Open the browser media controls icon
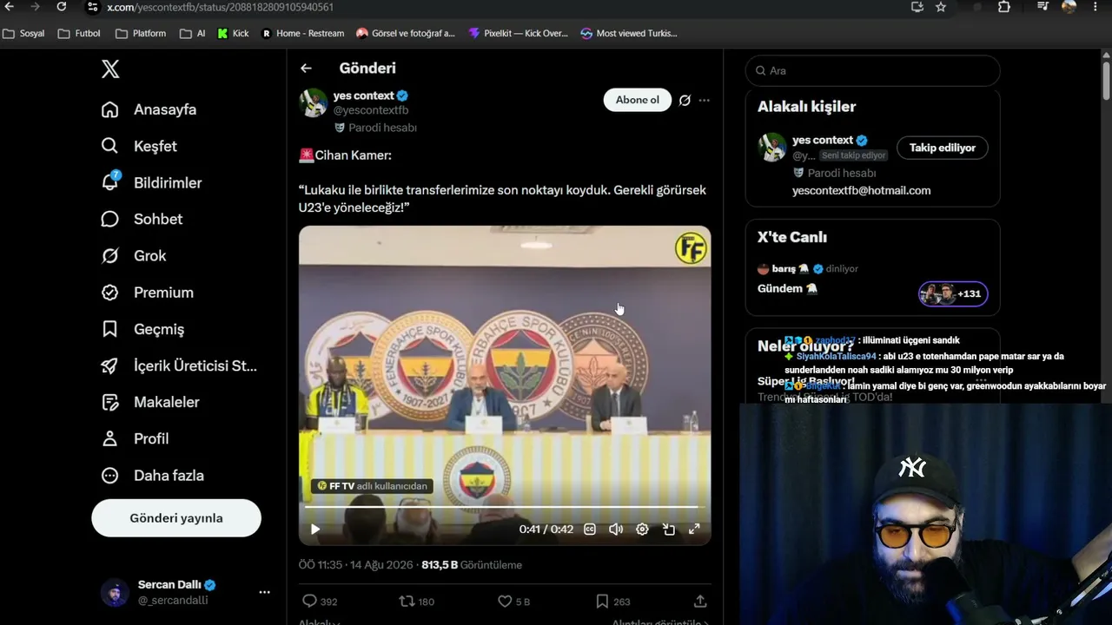 [1043, 7]
